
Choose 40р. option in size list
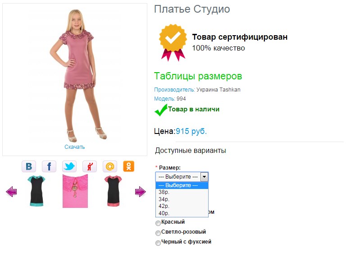(182, 213)
